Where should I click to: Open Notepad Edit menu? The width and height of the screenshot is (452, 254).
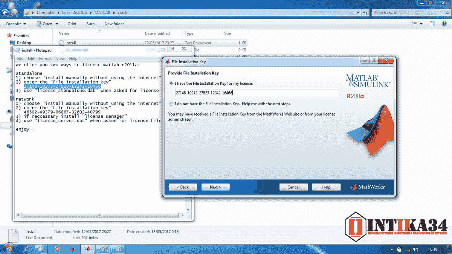(x=31, y=58)
